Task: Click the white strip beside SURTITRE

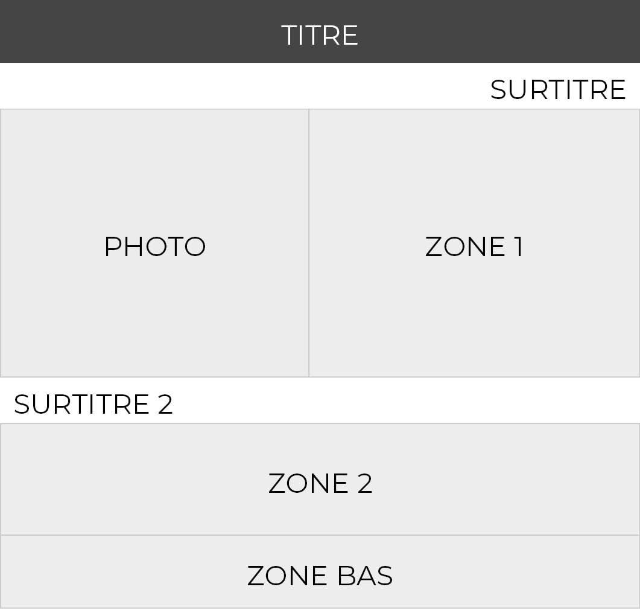Action: pos(245,86)
